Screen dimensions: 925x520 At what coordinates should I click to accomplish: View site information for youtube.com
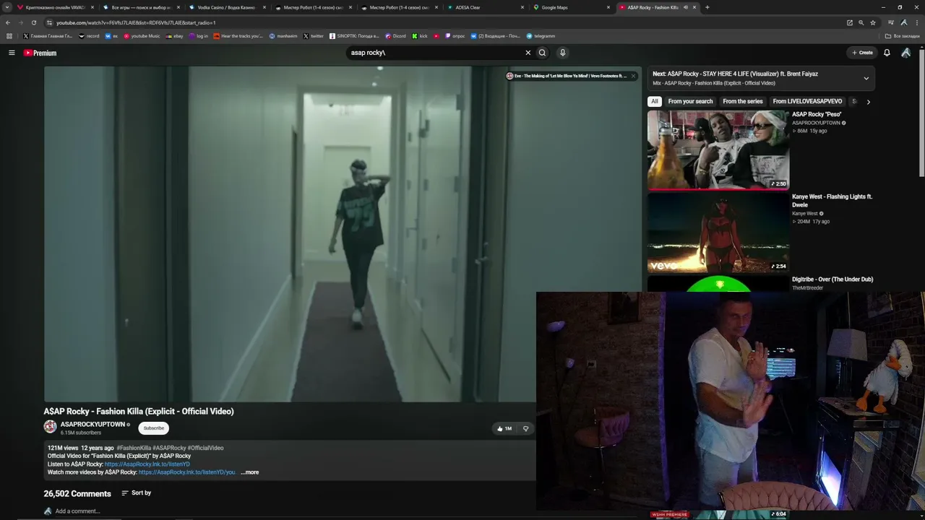click(x=49, y=22)
